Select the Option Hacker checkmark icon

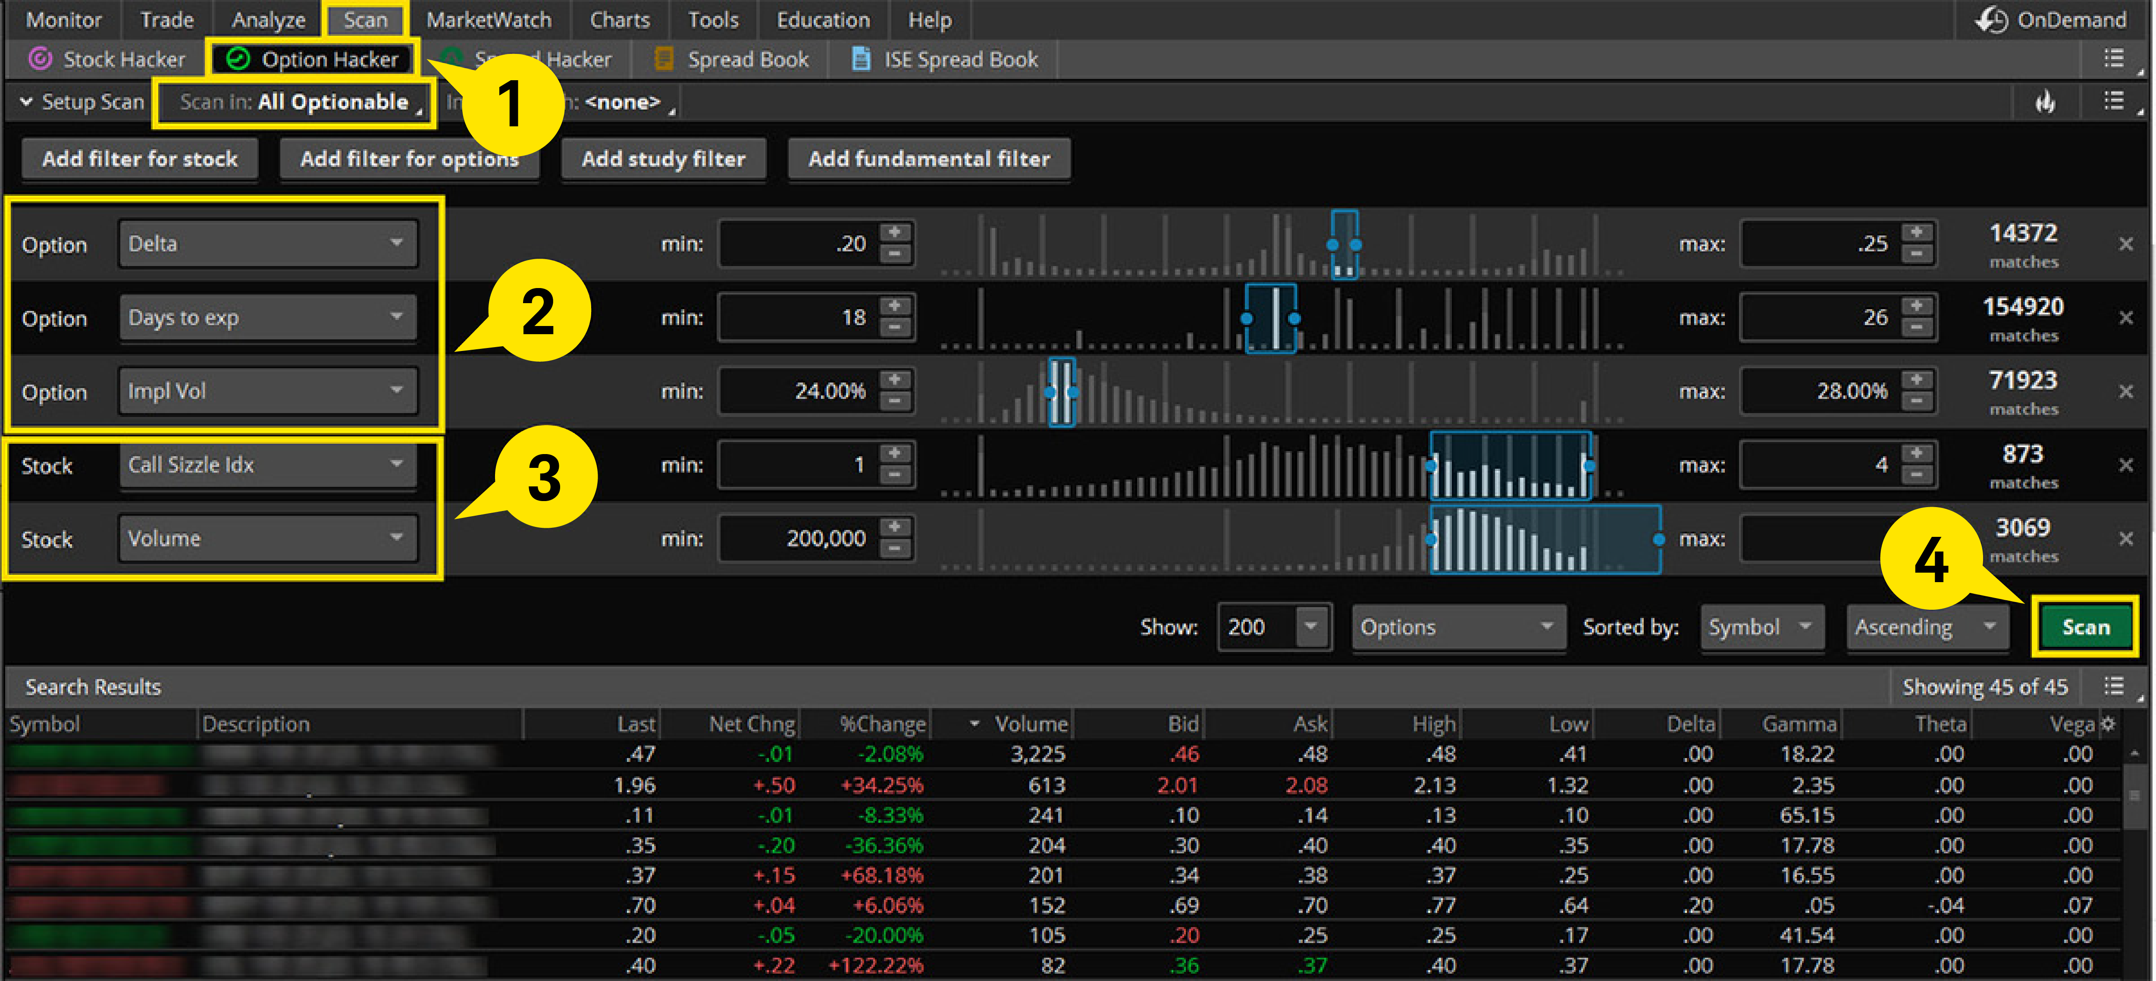click(x=238, y=59)
